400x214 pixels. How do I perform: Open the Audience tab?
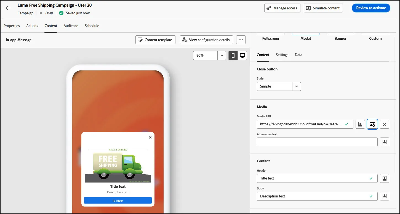click(x=71, y=26)
